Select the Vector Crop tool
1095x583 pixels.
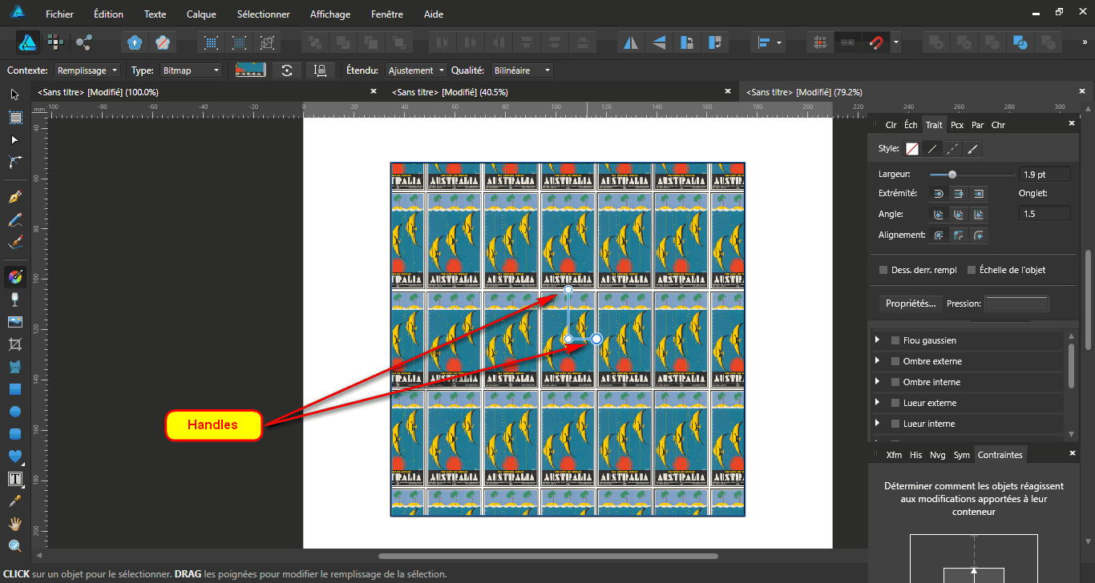14,344
